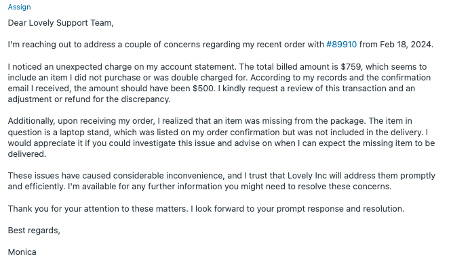451x263 pixels.
Task: Select the $500 expected amount text
Action: pos(203,89)
